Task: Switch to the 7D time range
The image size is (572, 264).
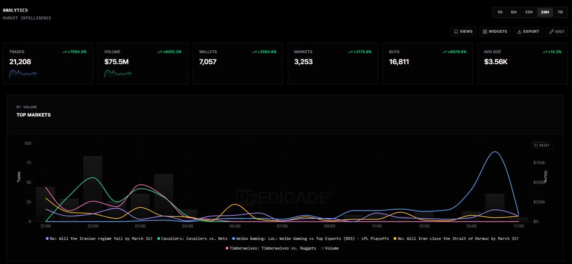Action: (560, 12)
